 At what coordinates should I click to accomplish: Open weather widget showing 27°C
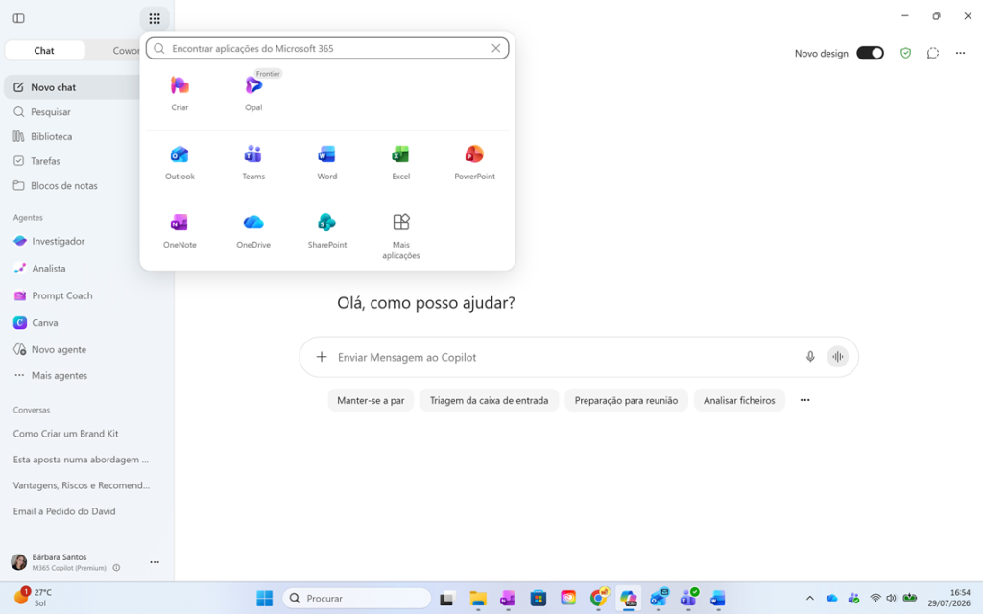click(34, 598)
